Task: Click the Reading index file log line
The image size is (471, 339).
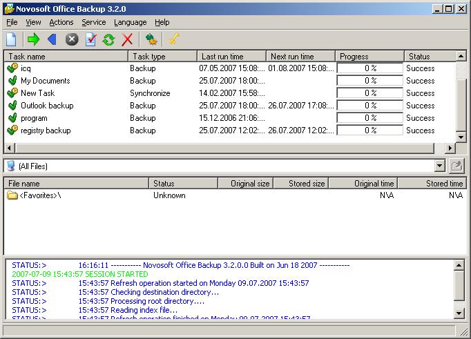Action: [128, 310]
